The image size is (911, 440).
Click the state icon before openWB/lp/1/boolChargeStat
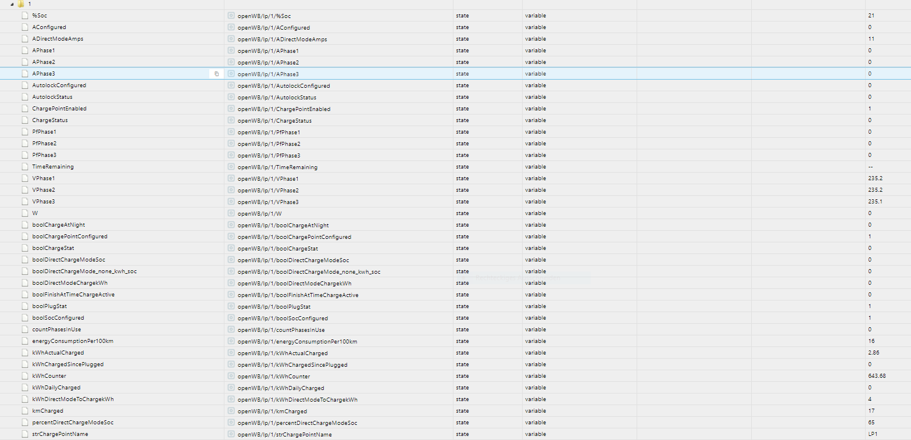tap(231, 248)
